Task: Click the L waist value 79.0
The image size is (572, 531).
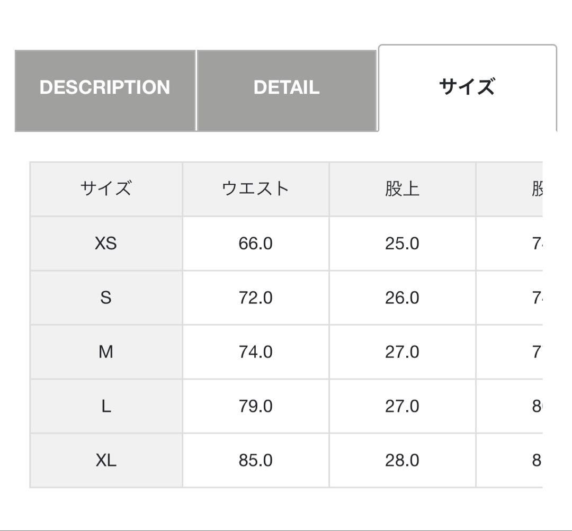Action: coord(255,406)
